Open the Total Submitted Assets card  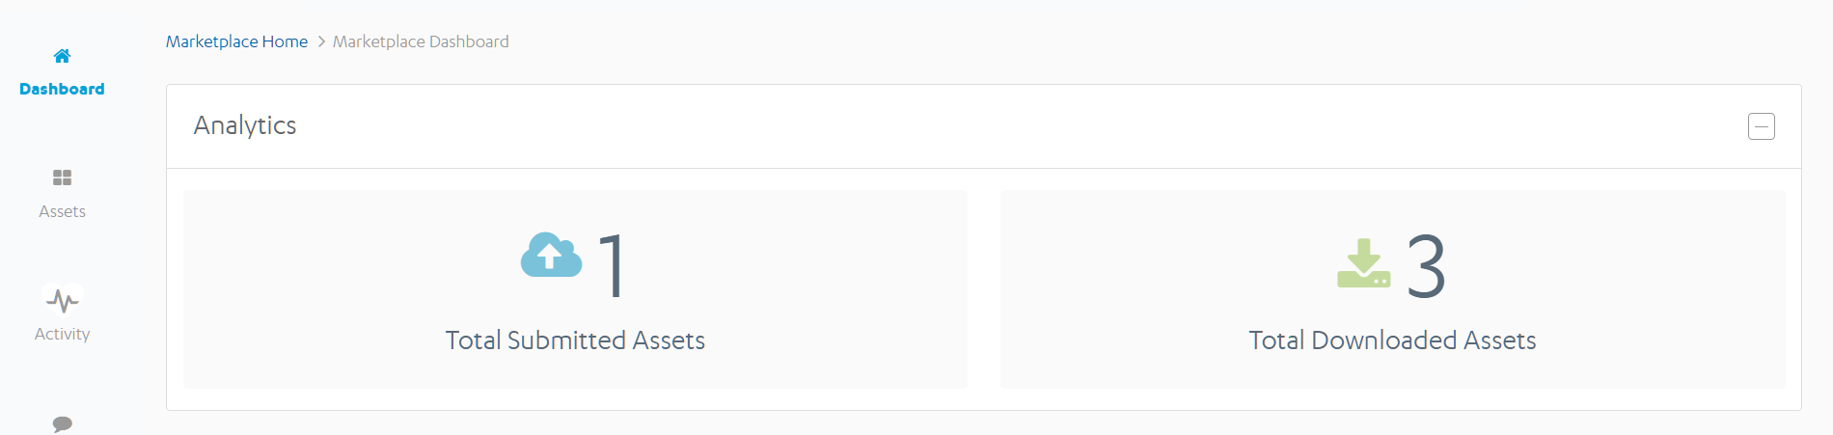(x=575, y=289)
